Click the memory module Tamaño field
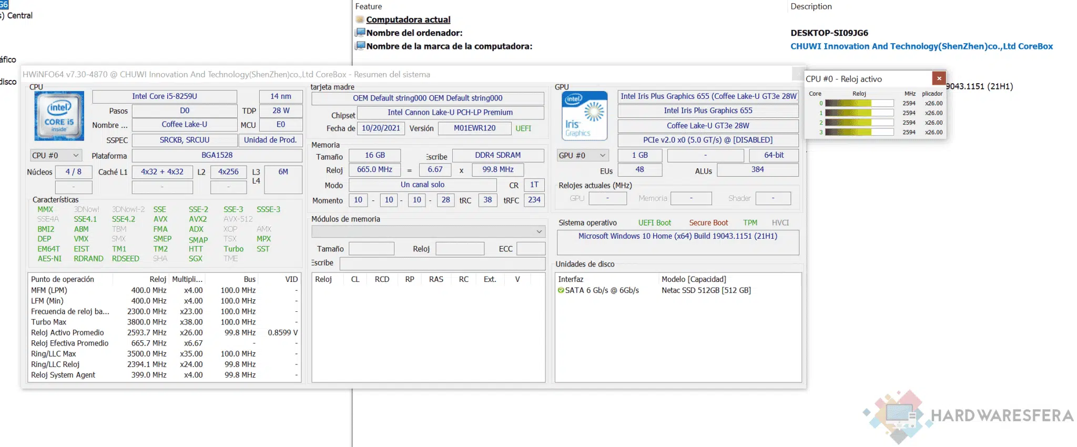 (x=371, y=249)
